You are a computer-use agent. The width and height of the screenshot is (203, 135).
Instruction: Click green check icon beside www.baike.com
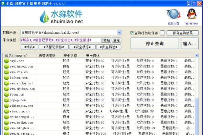pyautogui.click(x=6, y=122)
